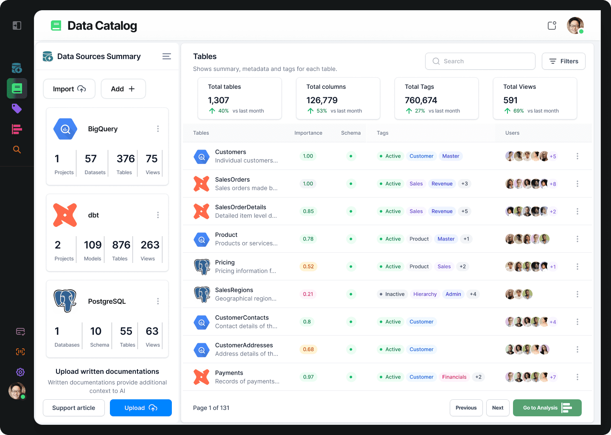Viewport: 611px width, 435px height.
Task: Open search from the sidebar magnifier icon
Action: coord(17,150)
